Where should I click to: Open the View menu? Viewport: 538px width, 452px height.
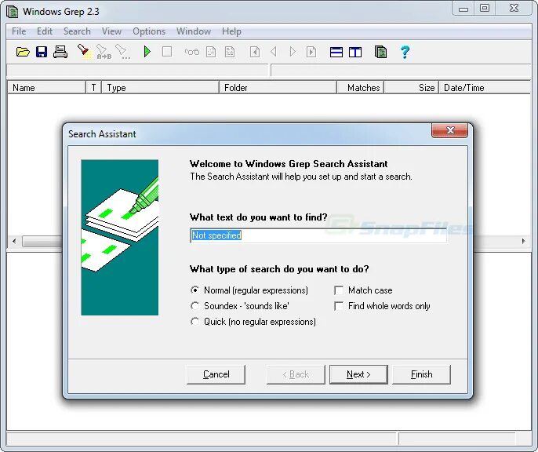[111, 31]
